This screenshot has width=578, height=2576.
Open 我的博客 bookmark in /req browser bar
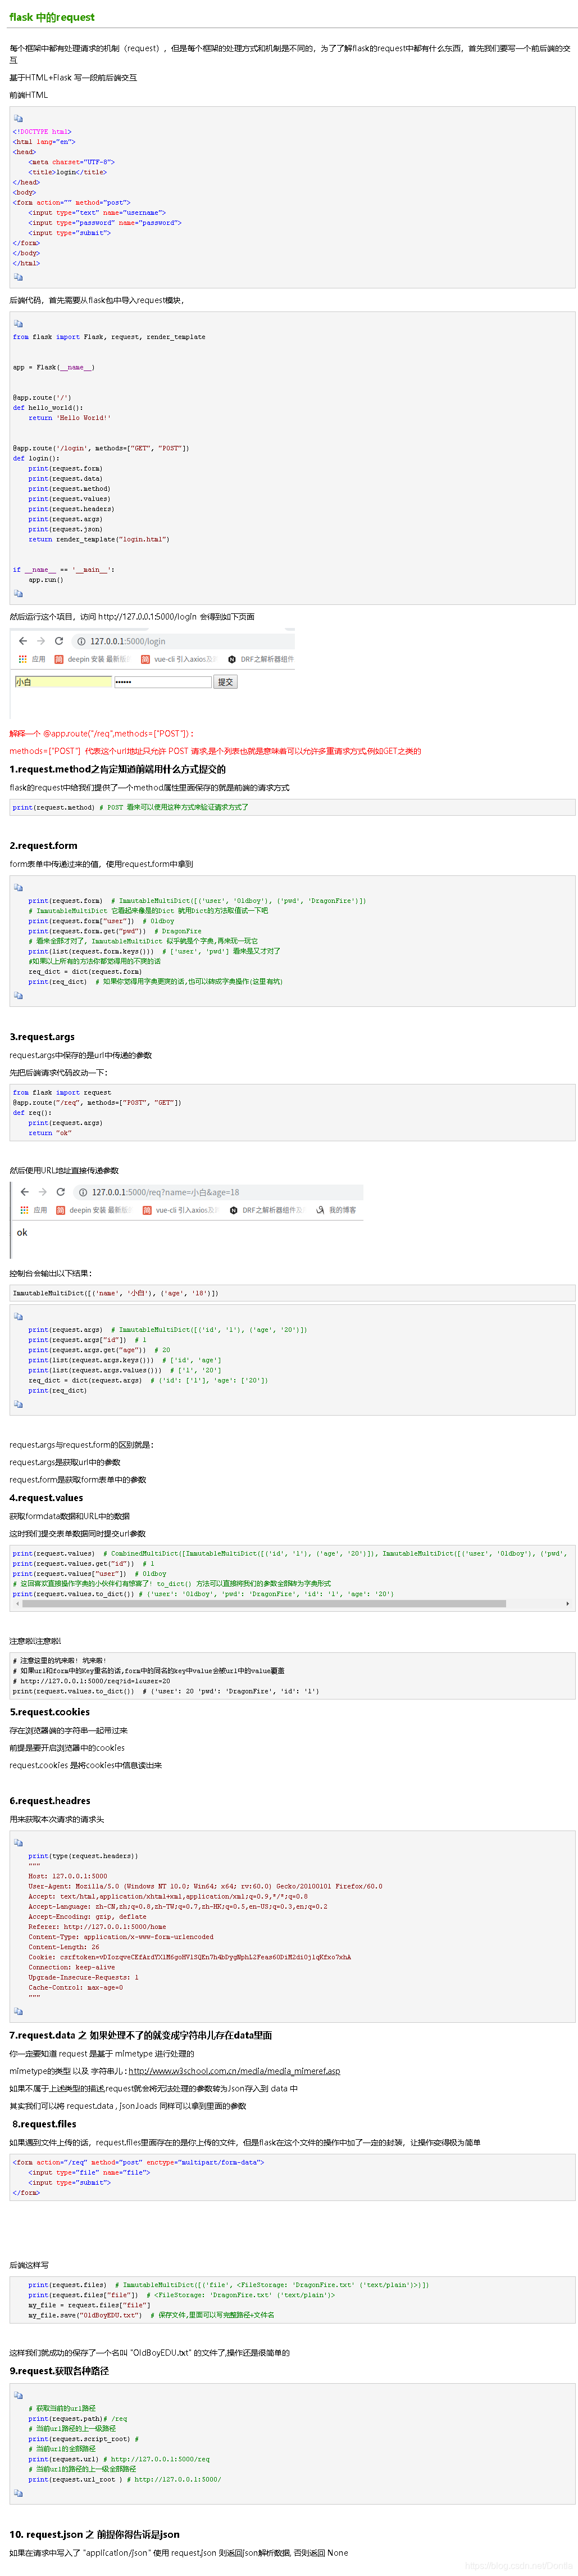point(336,1210)
